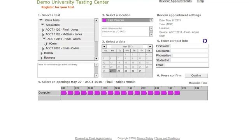Choose the 3:00 Computer opening slot
Screen dimensions: 249x140
click(x=157, y=93)
